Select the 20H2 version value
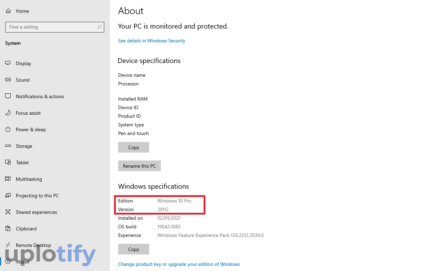This screenshot has height=271, width=441. (163, 209)
